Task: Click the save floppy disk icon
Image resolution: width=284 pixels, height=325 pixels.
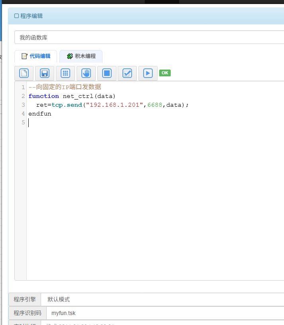Action: point(45,73)
